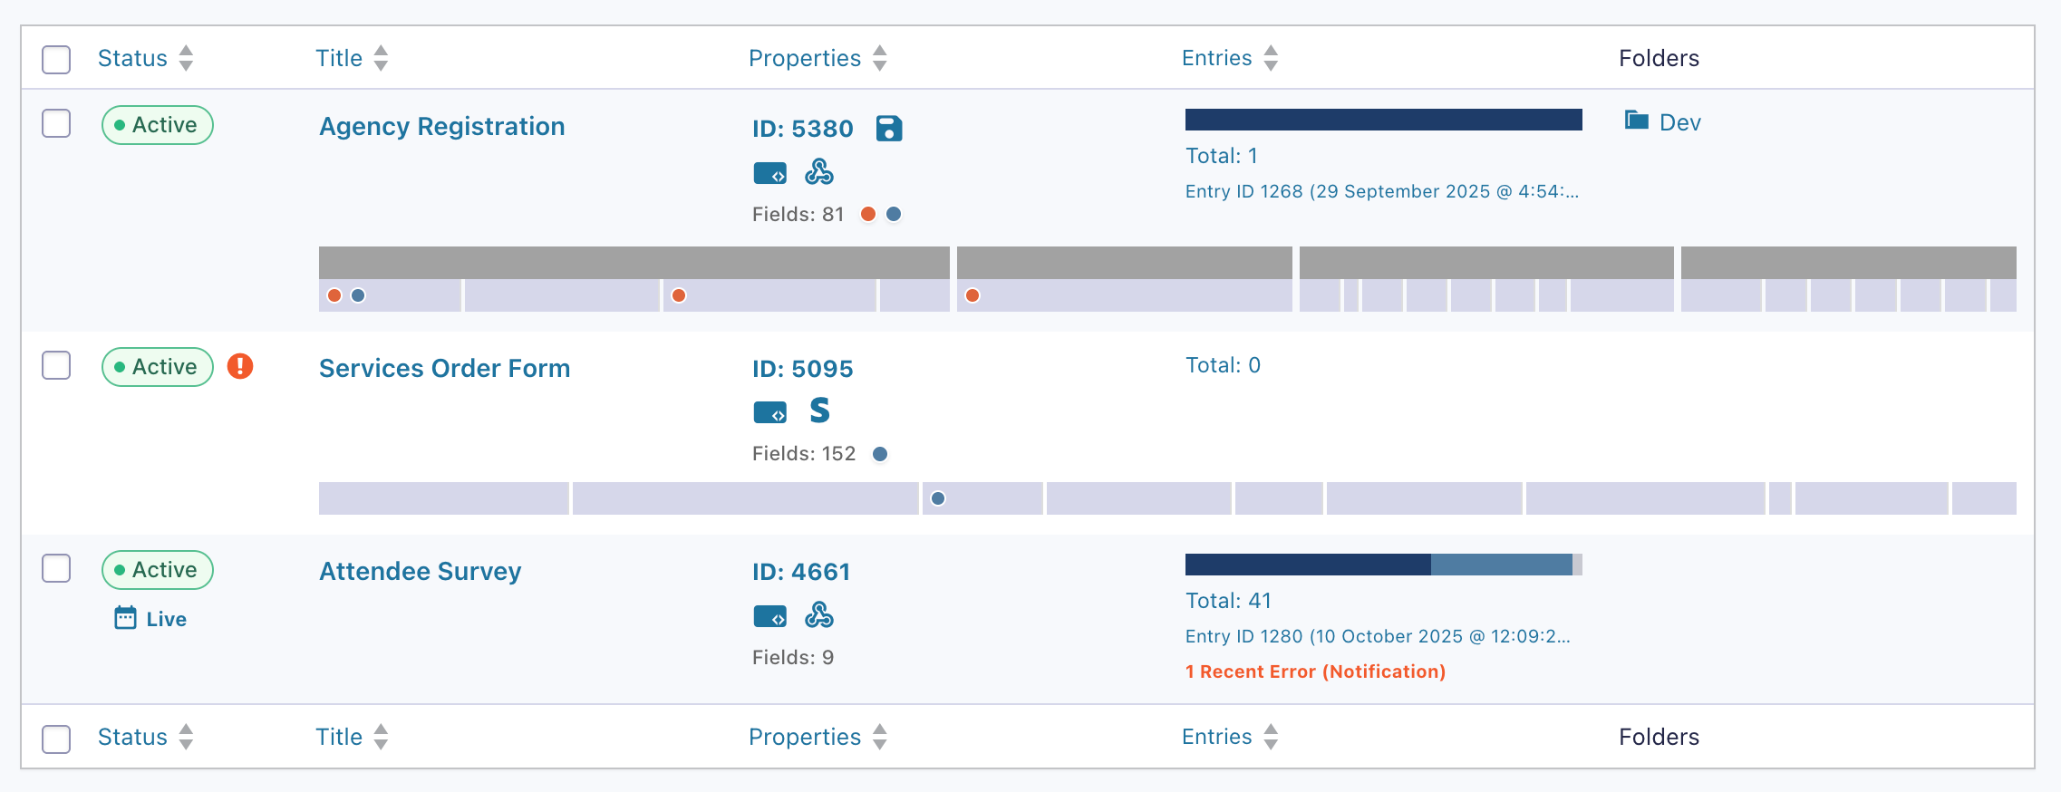Image resolution: width=2061 pixels, height=792 pixels.
Task: Check the Agency Registration row checkbox
Action: coord(56,123)
